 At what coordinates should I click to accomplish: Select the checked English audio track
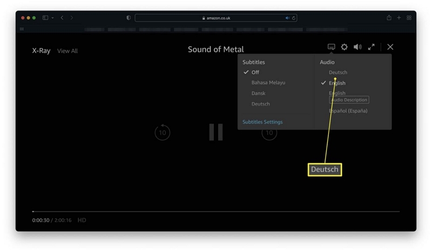click(337, 83)
